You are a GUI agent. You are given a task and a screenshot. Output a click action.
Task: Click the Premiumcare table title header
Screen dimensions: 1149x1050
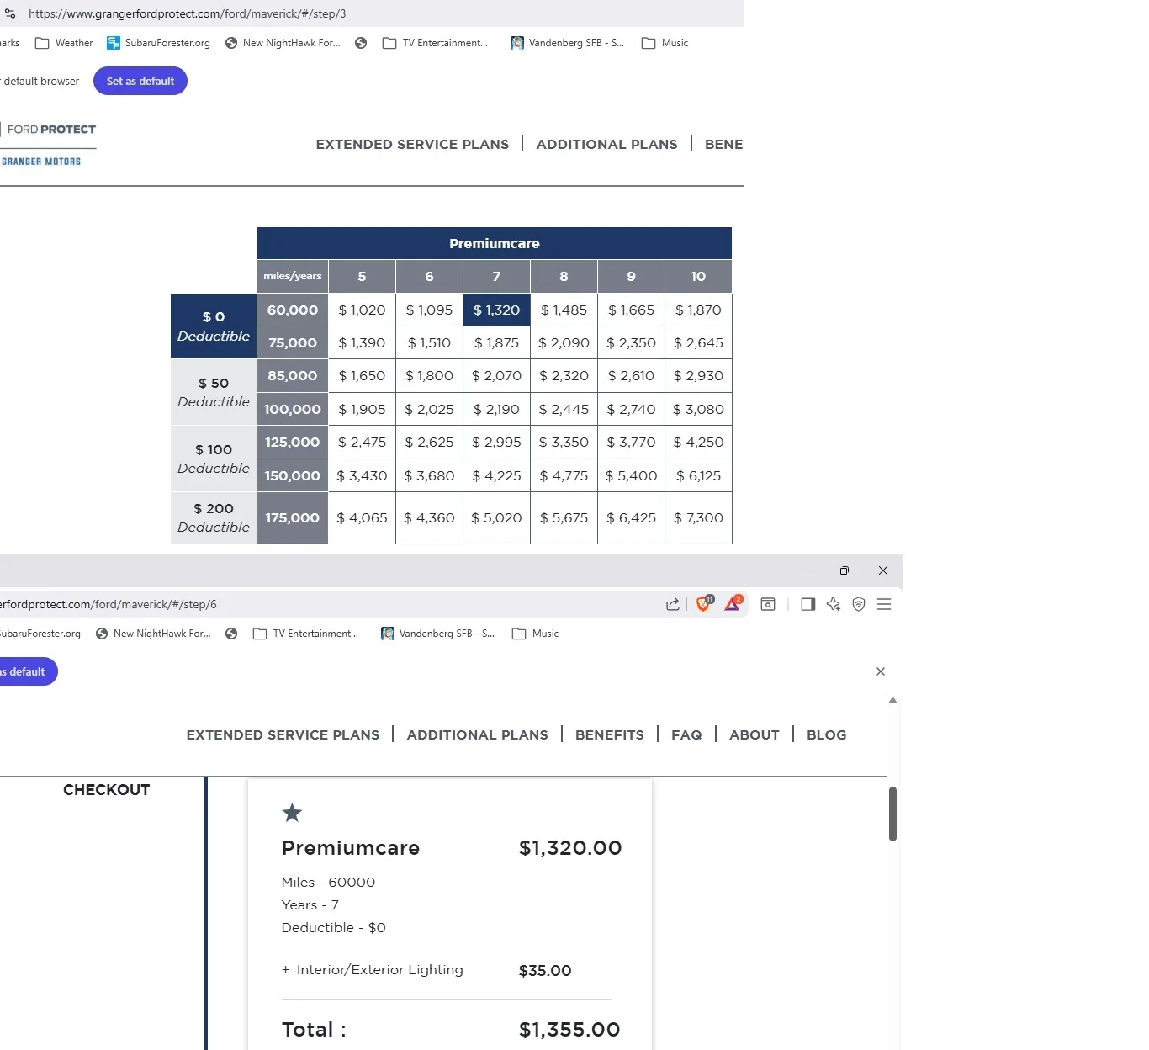[495, 243]
